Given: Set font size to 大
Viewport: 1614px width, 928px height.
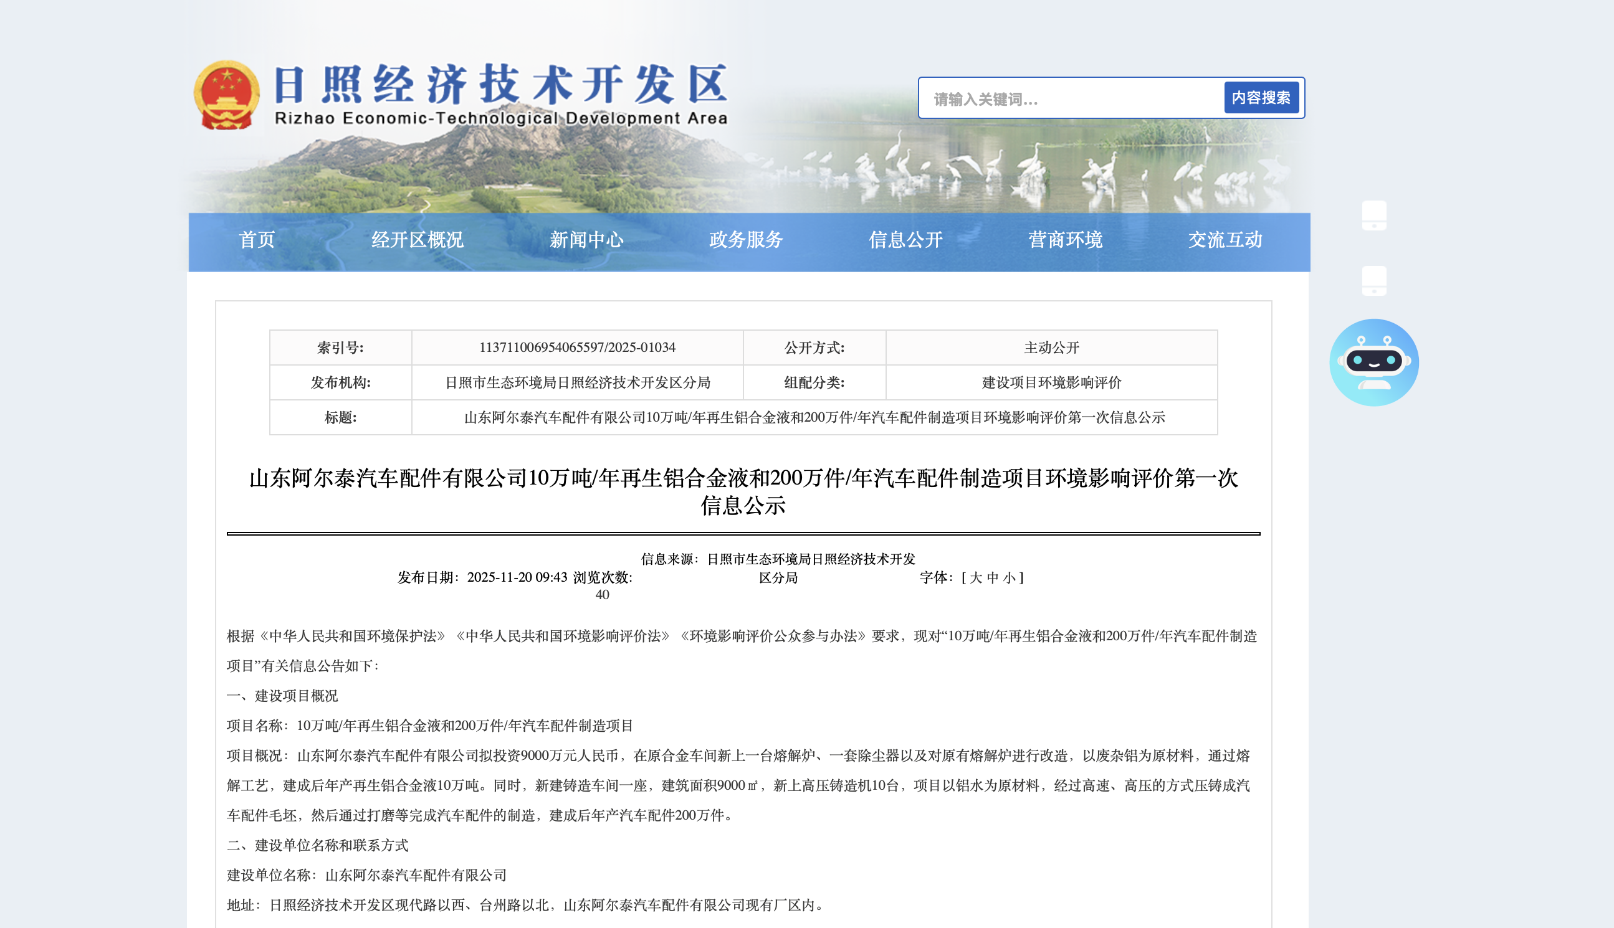Looking at the screenshot, I should coord(976,577).
